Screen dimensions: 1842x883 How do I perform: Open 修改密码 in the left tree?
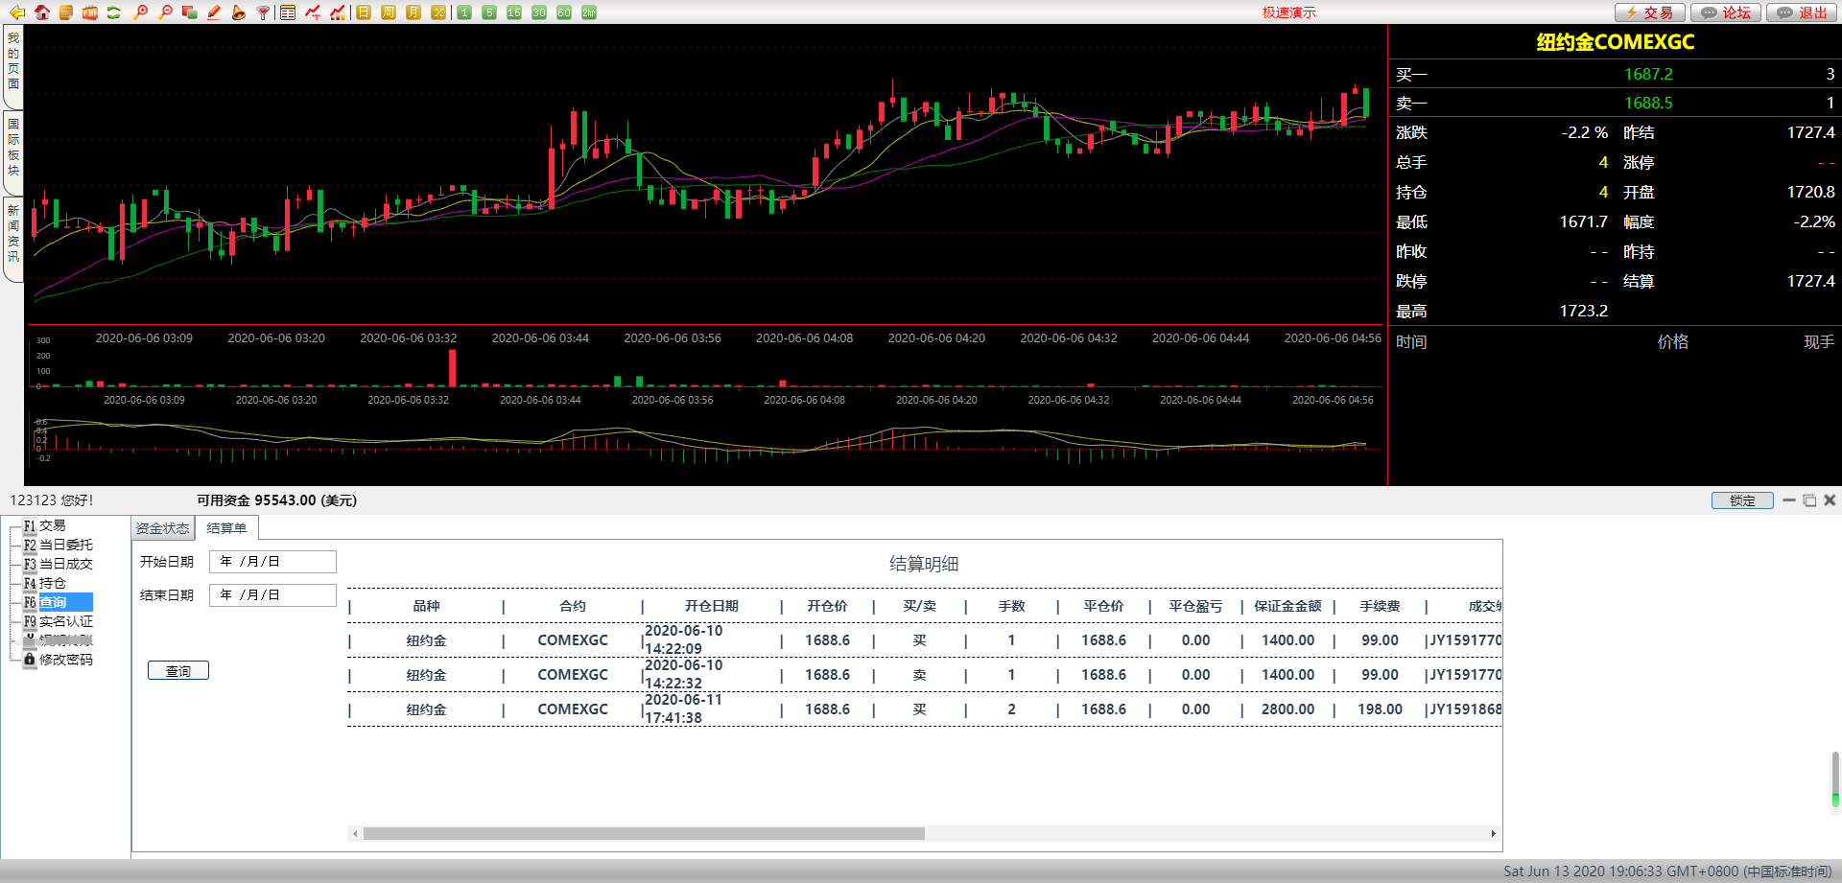(65, 660)
